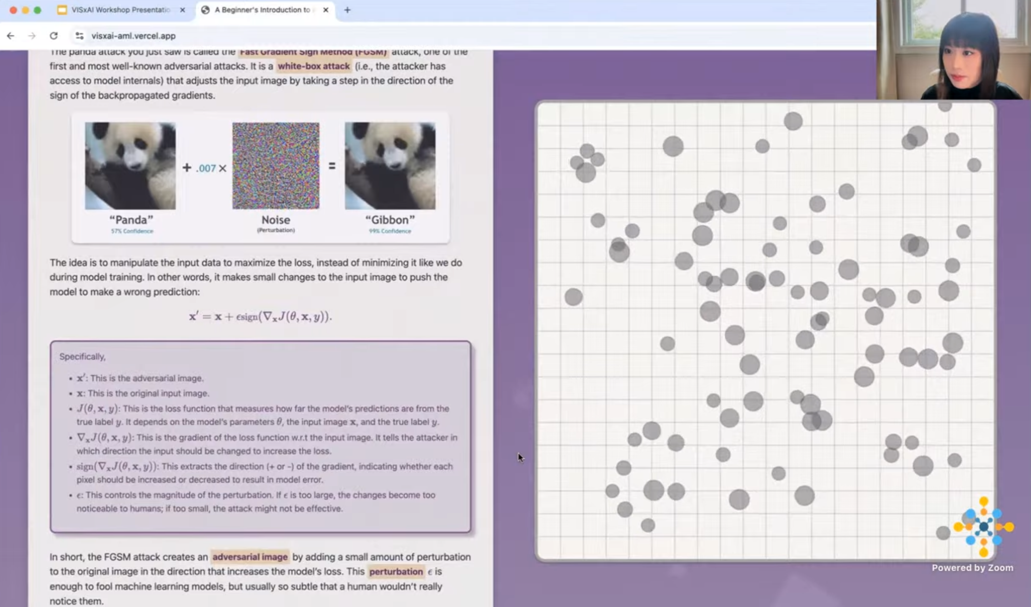Image resolution: width=1031 pixels, height=607 pixels.
Task: Close the VISxAI Workshop Presentation tab
Action: [182, 10]
